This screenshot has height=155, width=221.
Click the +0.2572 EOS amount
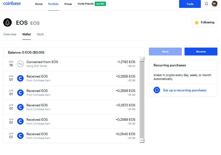[x=125, y=105]
